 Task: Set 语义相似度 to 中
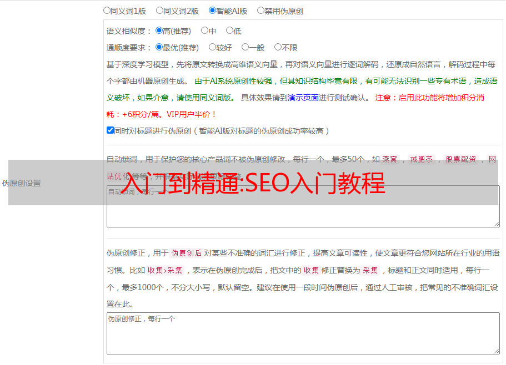click(204, 31)
